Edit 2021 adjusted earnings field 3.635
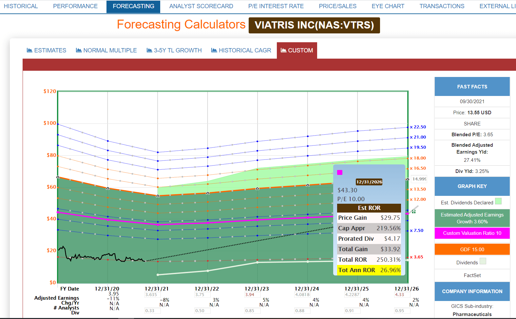The image size is (516, 319). click(x=152, y=295)
